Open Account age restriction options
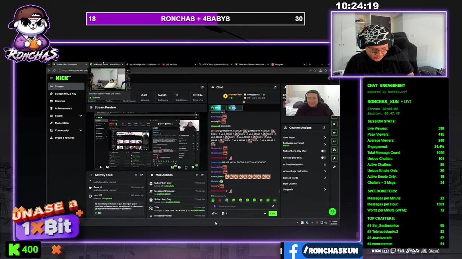This screenshot has width=462, height=259. tap(304, 171)
